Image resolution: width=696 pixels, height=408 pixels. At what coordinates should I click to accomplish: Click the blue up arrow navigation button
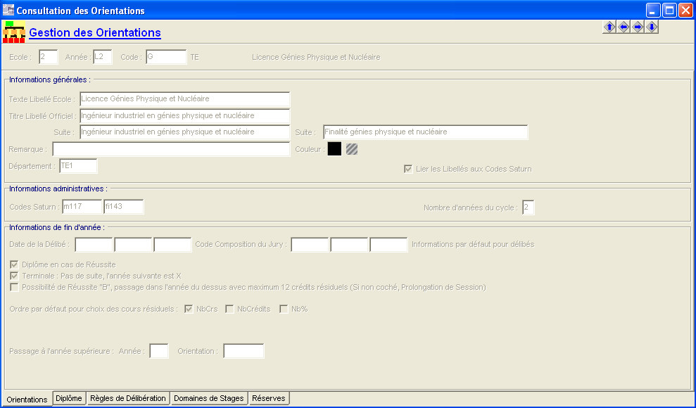(609, 27)
